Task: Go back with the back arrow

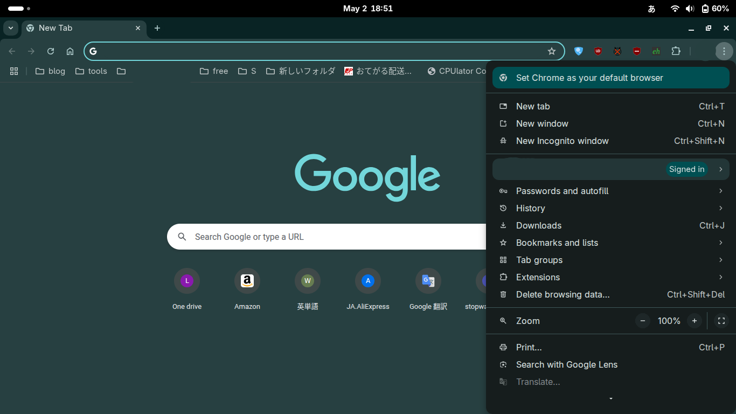Action: coord(12,51)
